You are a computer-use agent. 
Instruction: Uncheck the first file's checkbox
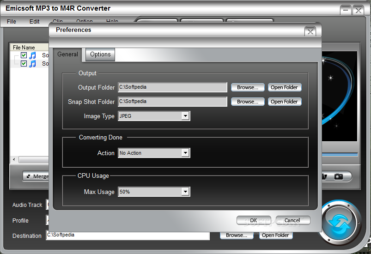(24, 55)
